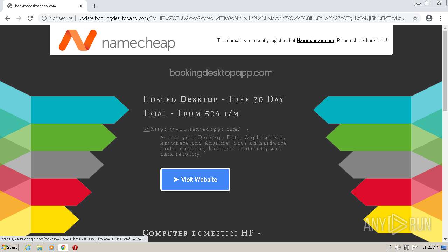The image size is (448, 252).
Task: Open the Windows Start menu
Action: pyautogui.click(x=9, y=247)
